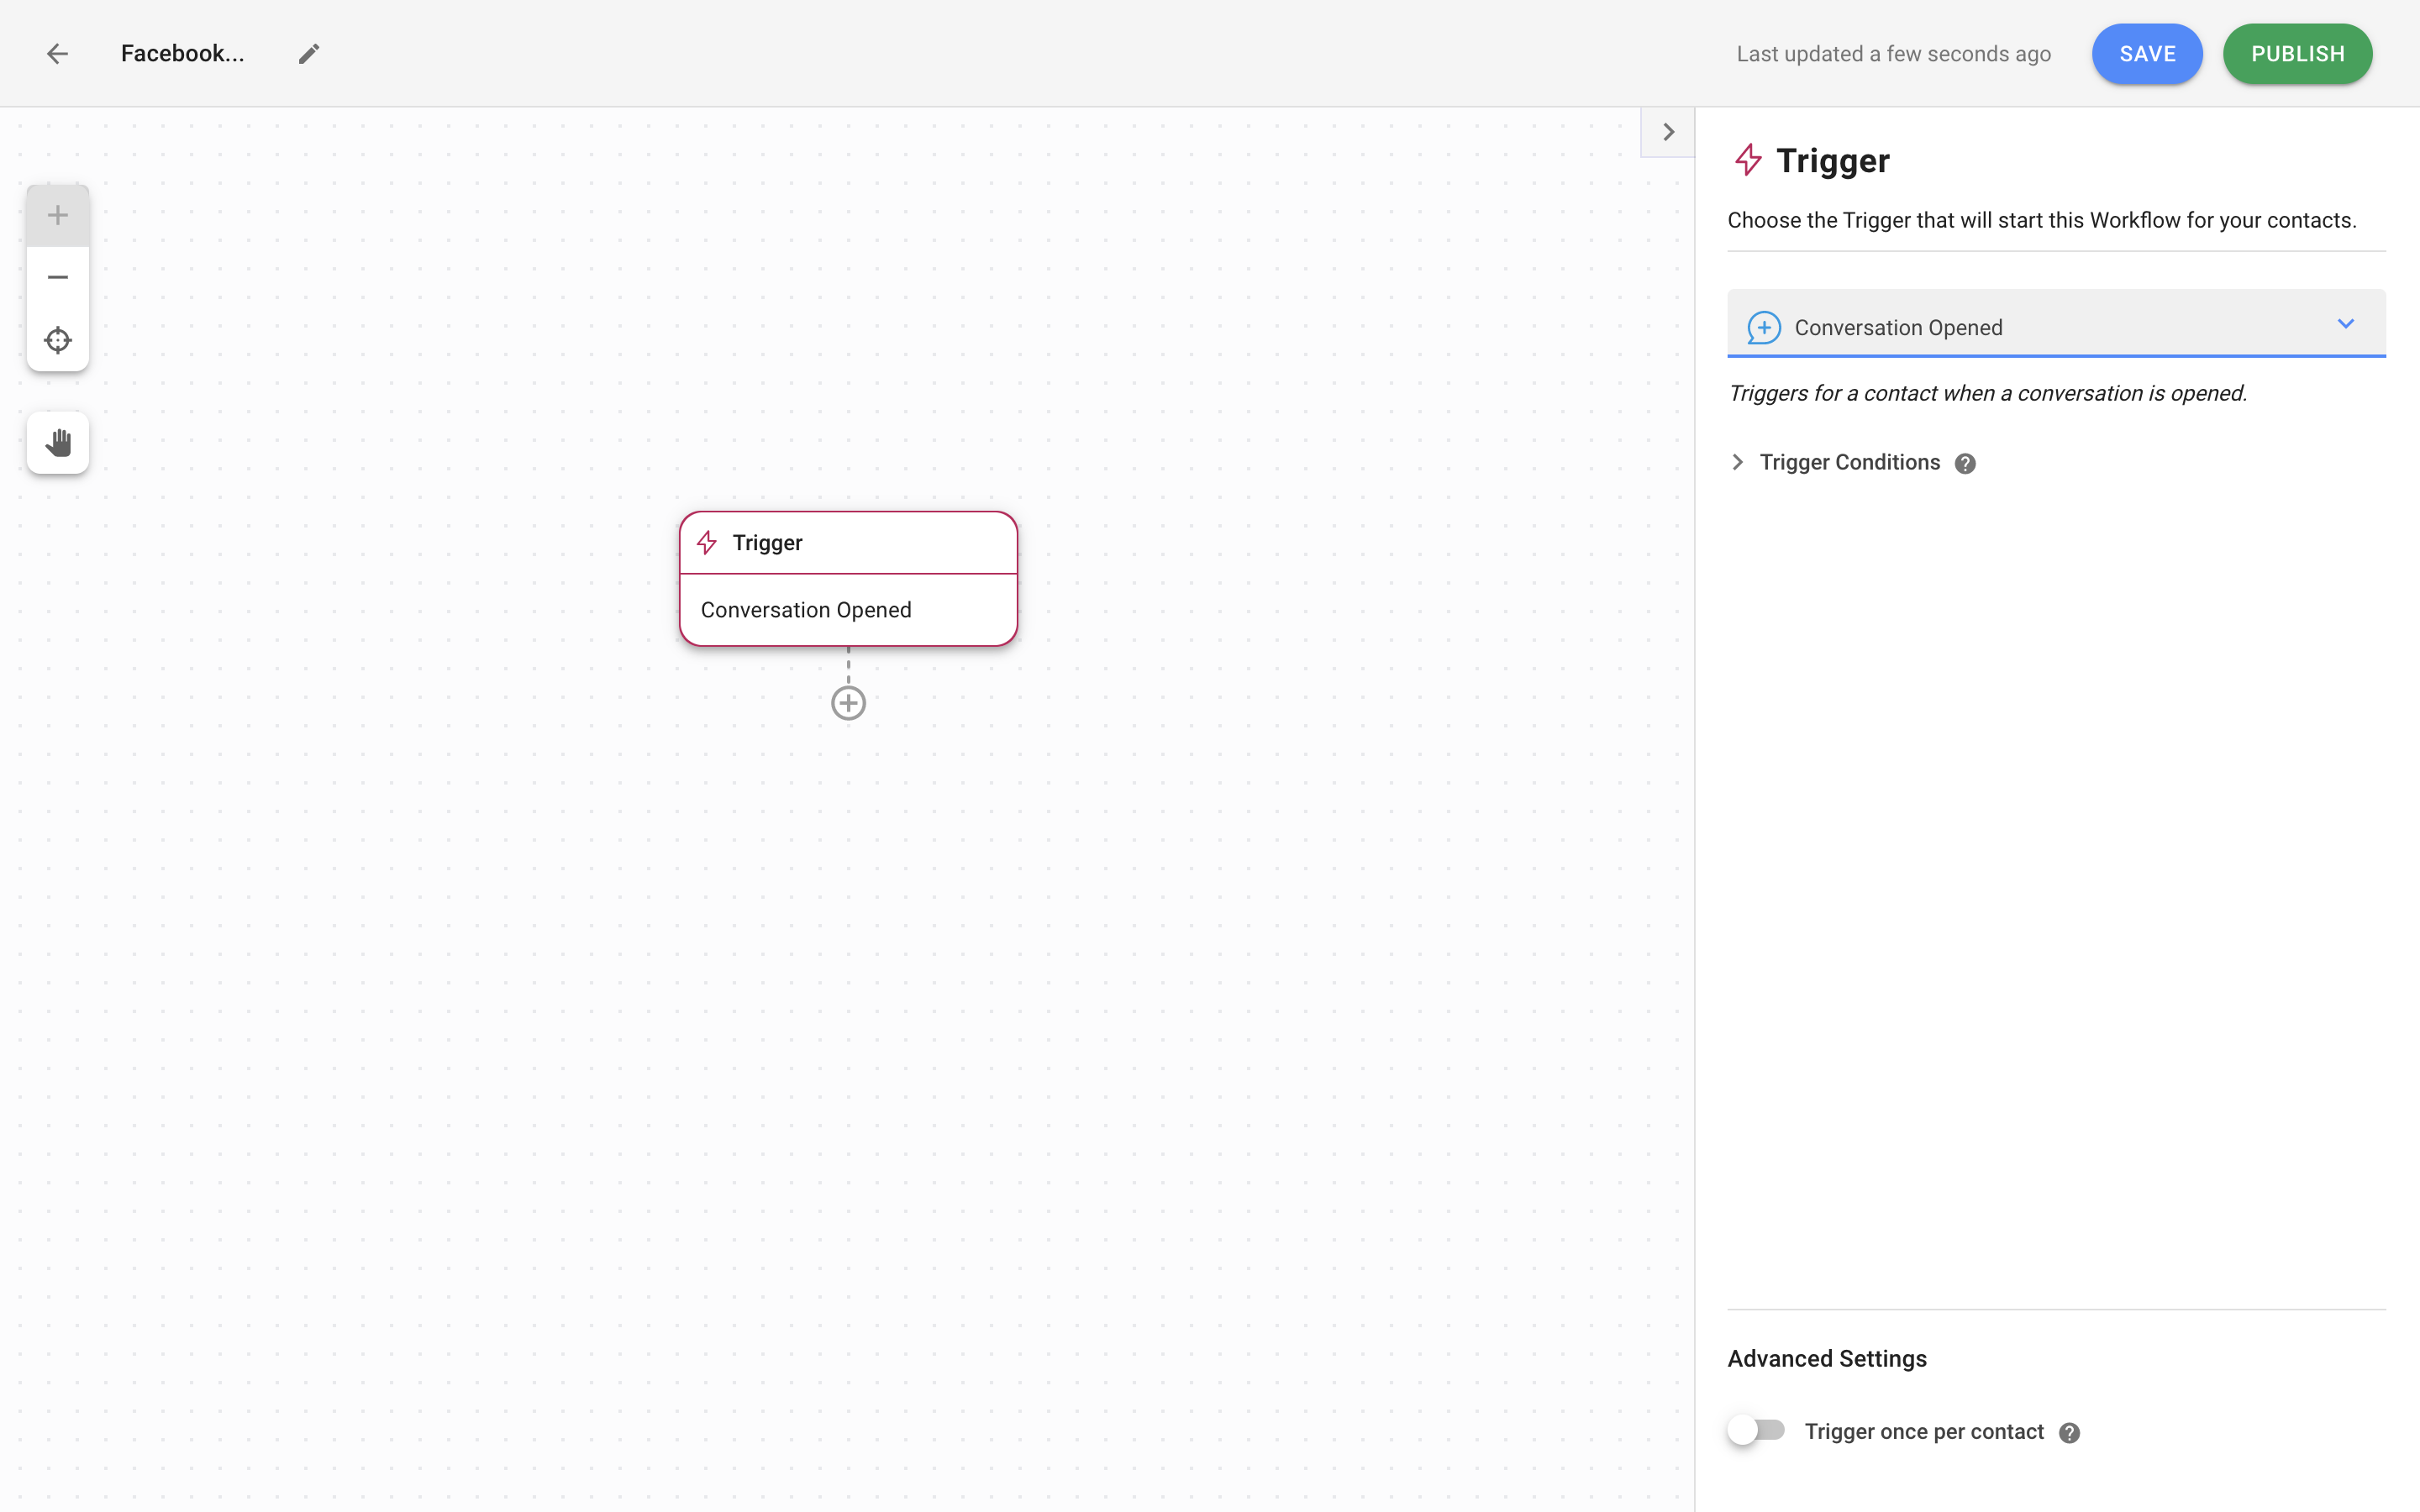This screenshot has width=2420, height=1512.
Task: Toggle the Trigger once per contact switch
Action: [x=1754, y=1432]
